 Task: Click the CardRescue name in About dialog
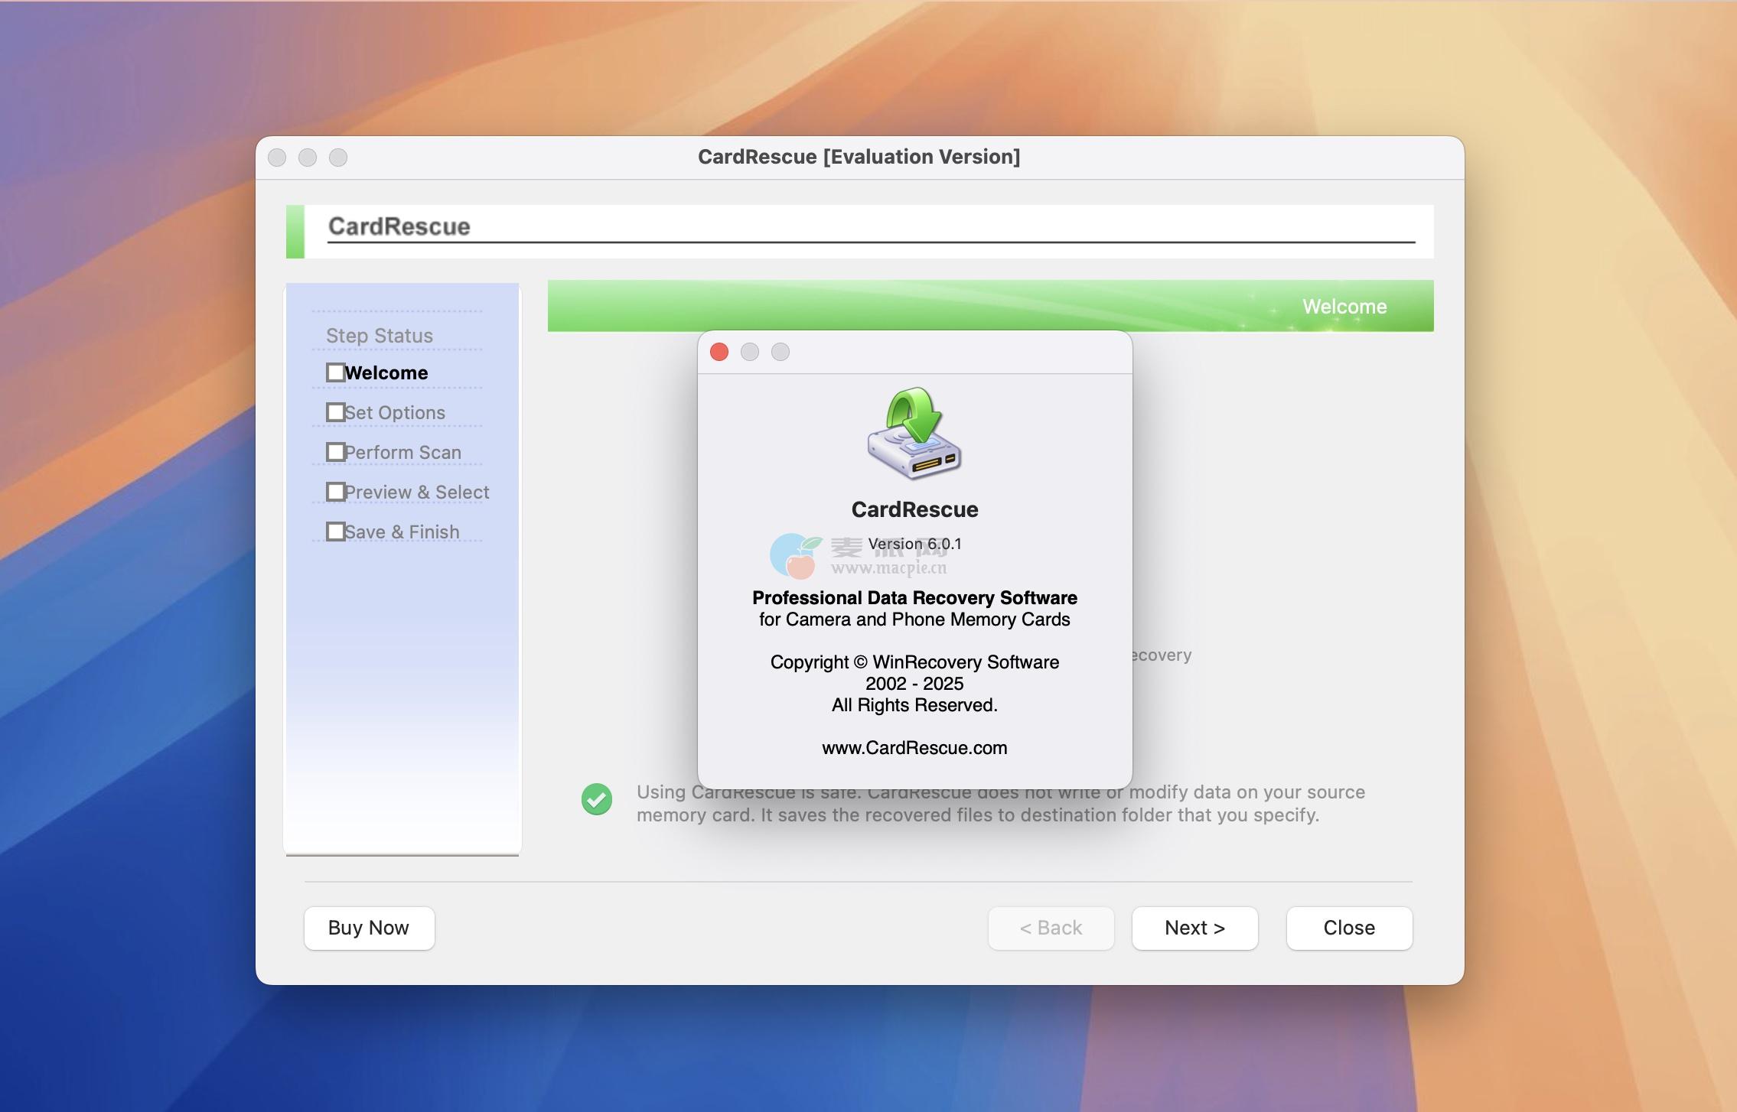pos(914,509)
